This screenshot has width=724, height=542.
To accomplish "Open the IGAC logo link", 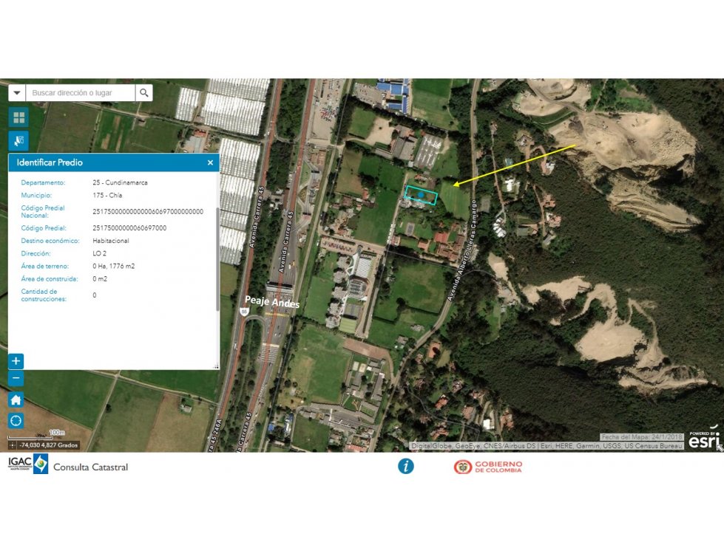I will coord(27,464).
